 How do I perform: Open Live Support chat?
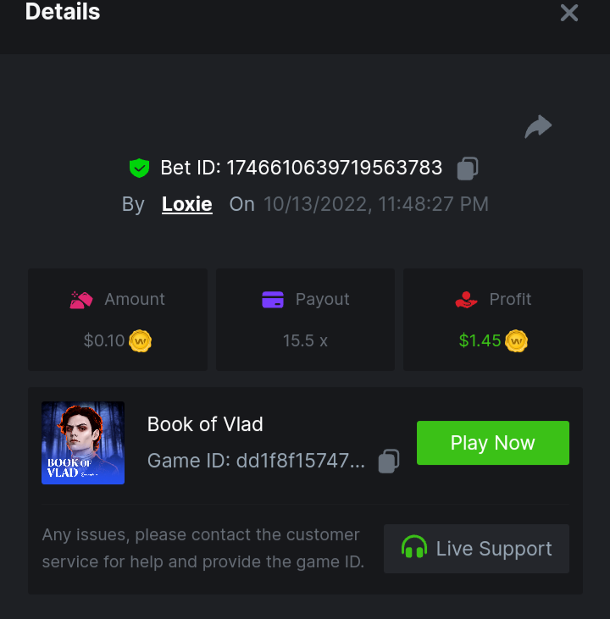pos(476,549)
